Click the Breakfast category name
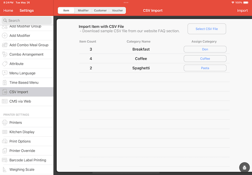Screen dimensions: 252x175 click(x=141, y=49)
